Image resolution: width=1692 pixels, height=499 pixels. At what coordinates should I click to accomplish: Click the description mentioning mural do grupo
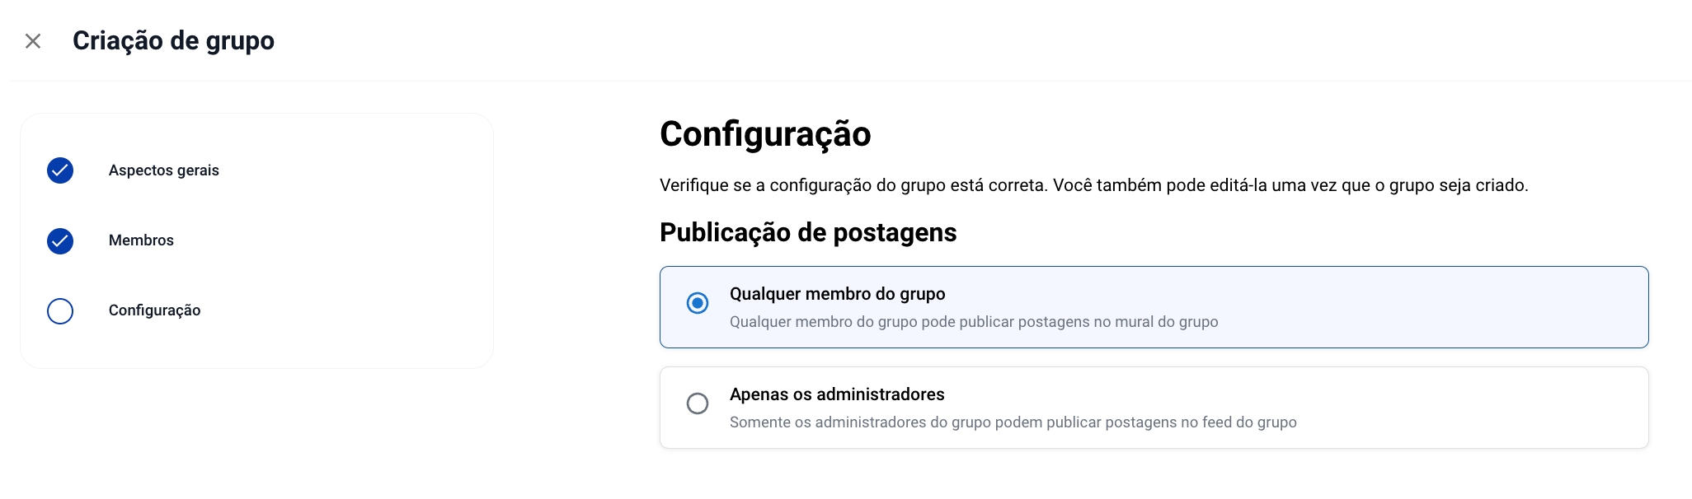coord(973,322)
